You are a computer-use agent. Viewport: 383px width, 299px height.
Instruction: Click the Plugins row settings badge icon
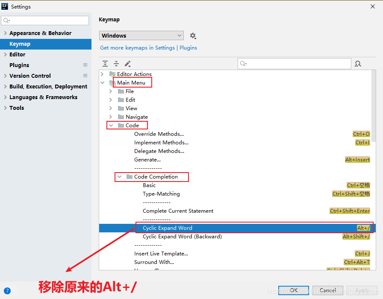(85, 65)
